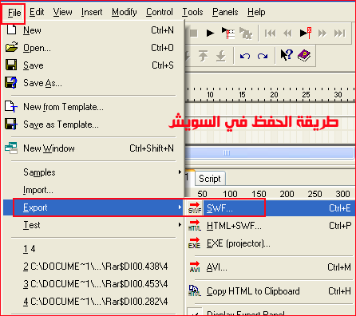Open the Tools menu

(192, 12)
